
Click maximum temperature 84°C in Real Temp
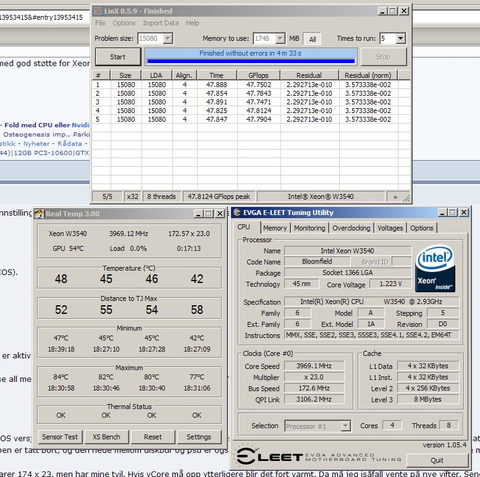click(61, 377)
